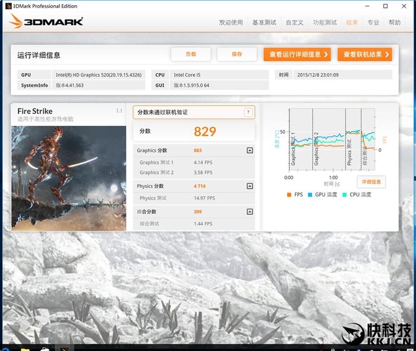Open the 详细信息 chart button
This screenshot has width=416, height=351.
(x=371, y=182)
